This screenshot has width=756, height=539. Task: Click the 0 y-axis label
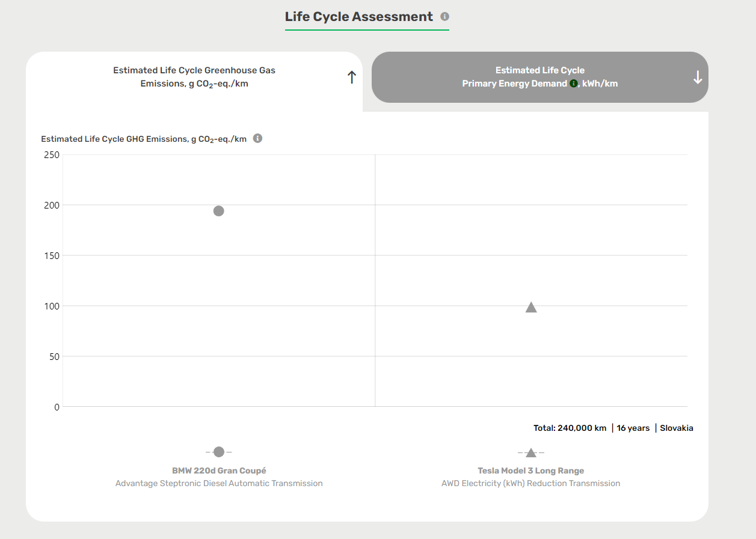[57, 407]
